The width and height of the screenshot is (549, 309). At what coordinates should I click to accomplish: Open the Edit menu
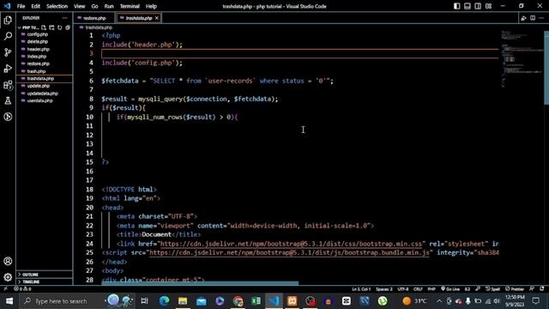(36, 6)
